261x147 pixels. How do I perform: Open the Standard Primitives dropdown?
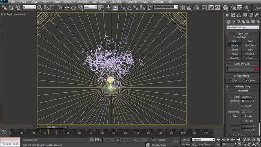coord(243,27)
